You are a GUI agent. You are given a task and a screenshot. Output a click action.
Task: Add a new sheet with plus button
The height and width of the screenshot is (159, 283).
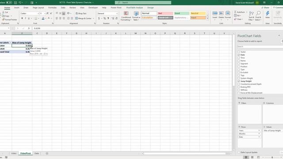pos(47,153)
